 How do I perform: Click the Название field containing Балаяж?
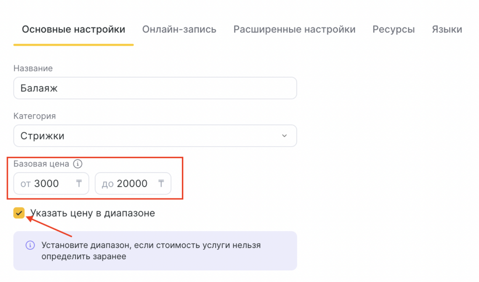(155, 88)
